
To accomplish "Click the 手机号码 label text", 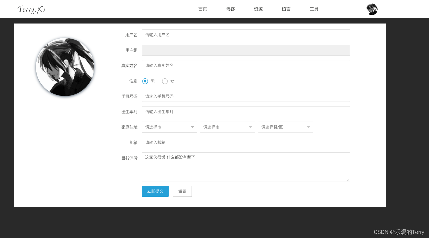I will point(129,96).
